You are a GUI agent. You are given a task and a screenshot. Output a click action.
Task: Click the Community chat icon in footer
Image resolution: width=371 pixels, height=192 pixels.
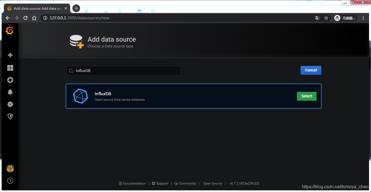(x=176, y=183)
